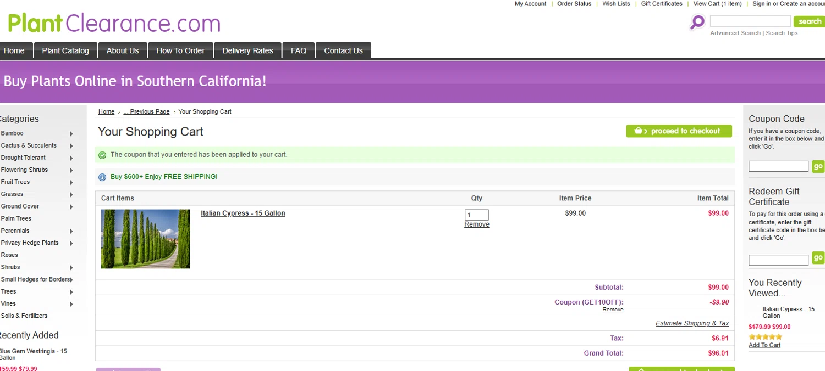The image size is (825, 371).
Task: Click the Home breadcrumb link
Action: pos(106,112)
